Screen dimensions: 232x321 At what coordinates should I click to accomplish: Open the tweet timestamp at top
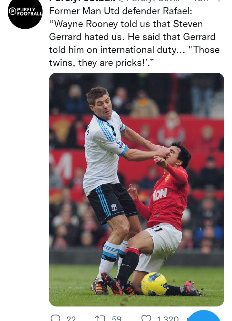tap(201, 1)
